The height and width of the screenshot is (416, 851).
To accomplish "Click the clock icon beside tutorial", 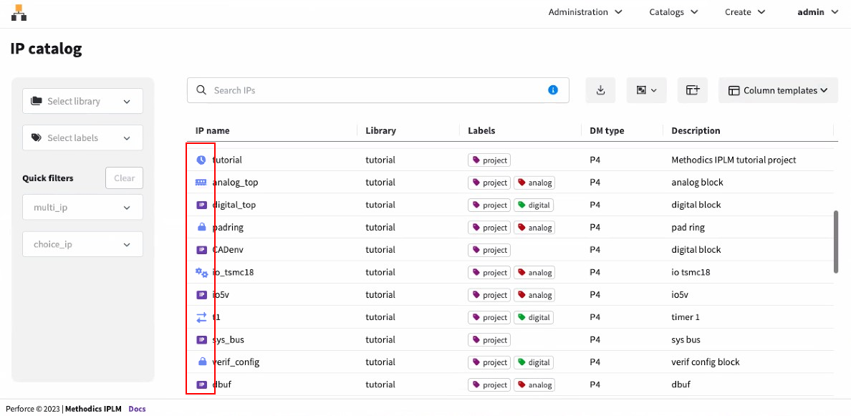I will point(201,160).
